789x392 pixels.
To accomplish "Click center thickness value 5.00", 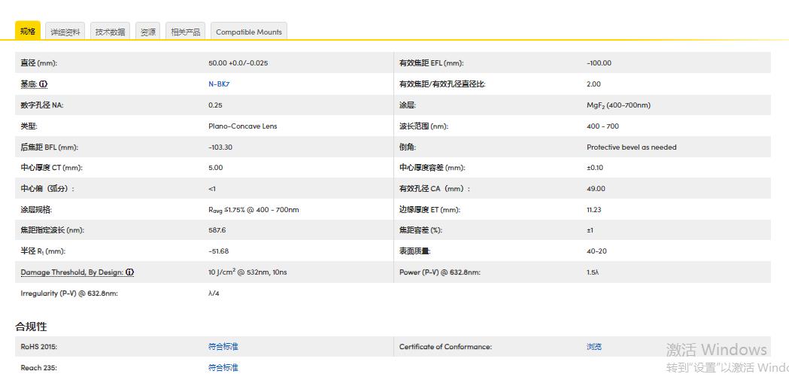I will point(215,168).
